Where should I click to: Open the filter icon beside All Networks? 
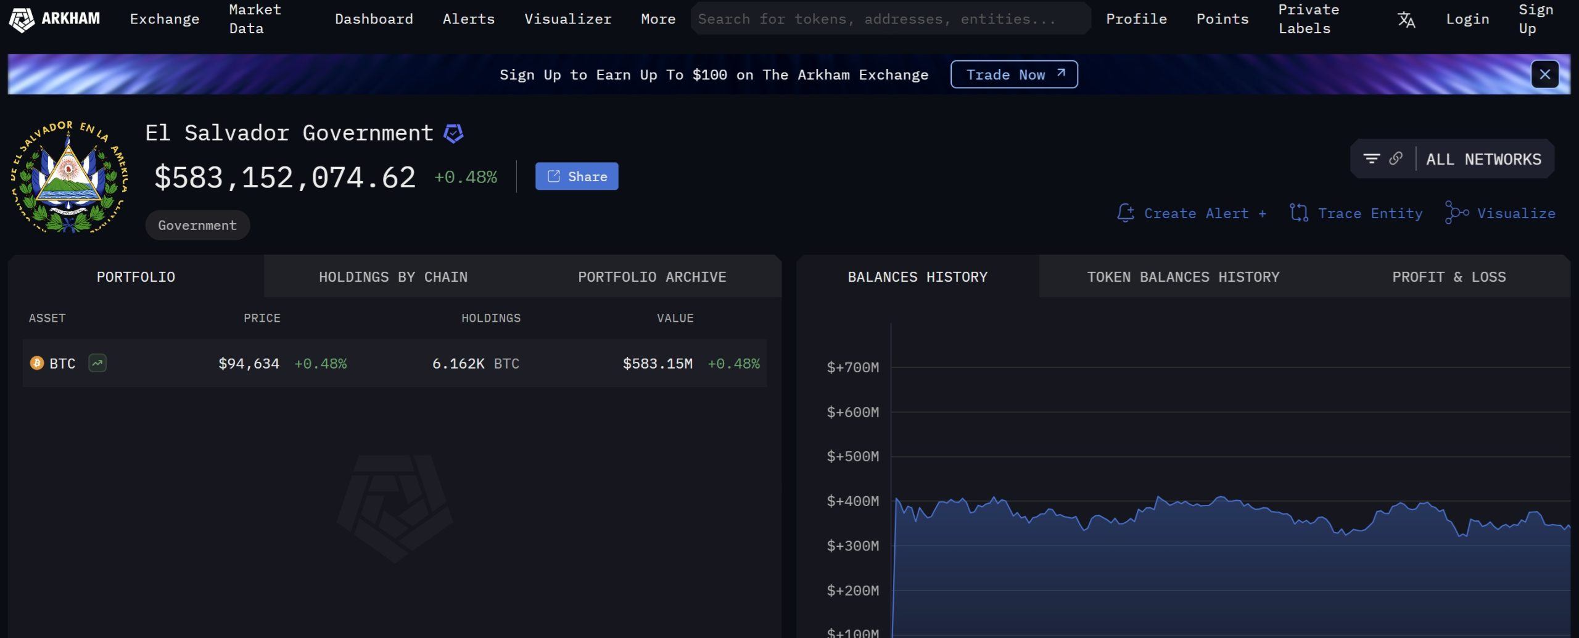(x=1371, y=159)
